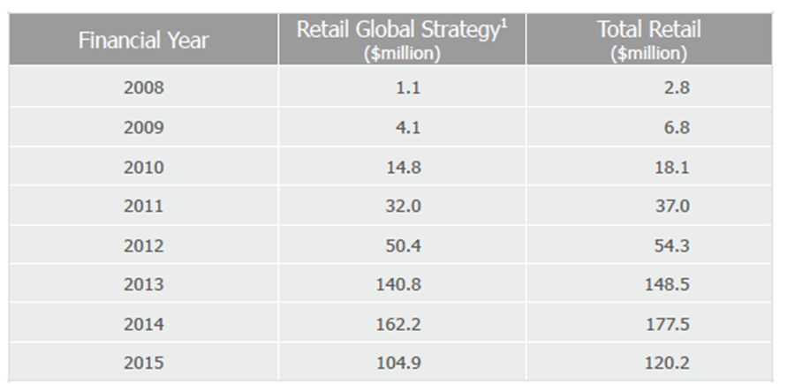Select the 2014 financial year cell

[143, 324]
